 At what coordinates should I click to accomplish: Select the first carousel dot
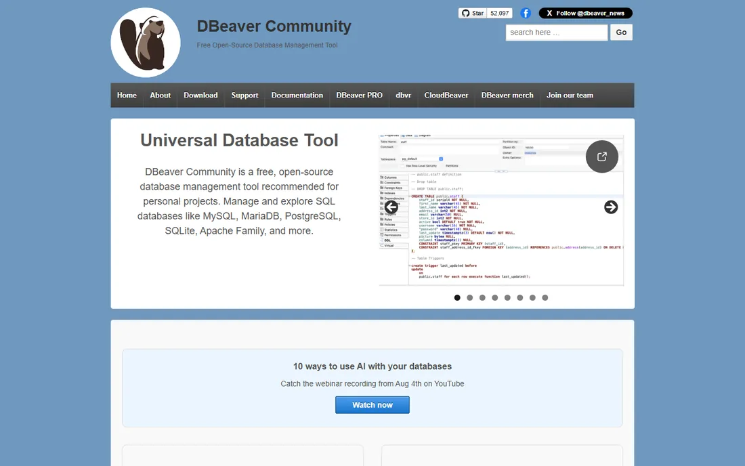(x=457, y=298)
